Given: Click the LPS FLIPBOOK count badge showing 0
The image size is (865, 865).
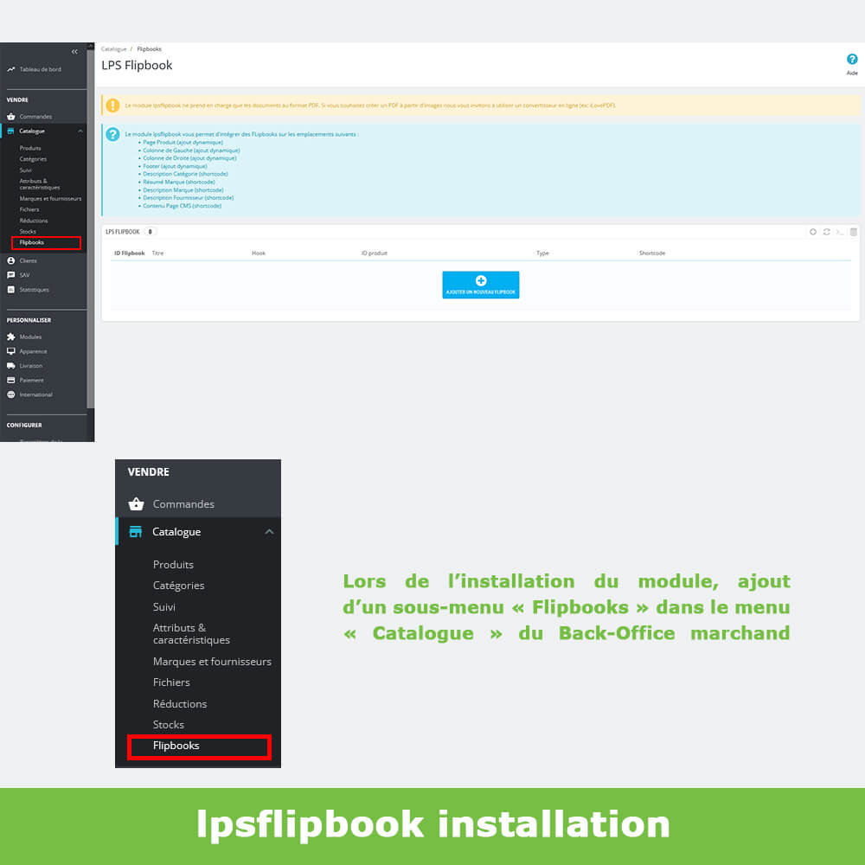Looking at the screenshot, I should point(150,232).
